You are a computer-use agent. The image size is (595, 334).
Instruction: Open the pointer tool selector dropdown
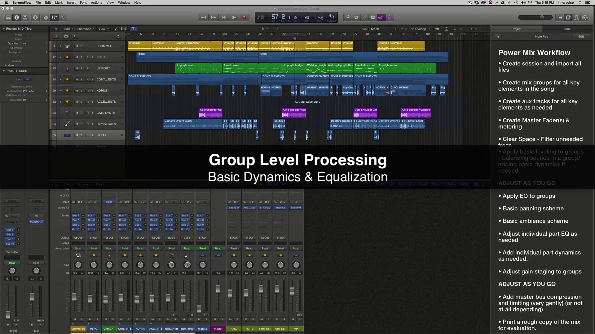(264, 29)
